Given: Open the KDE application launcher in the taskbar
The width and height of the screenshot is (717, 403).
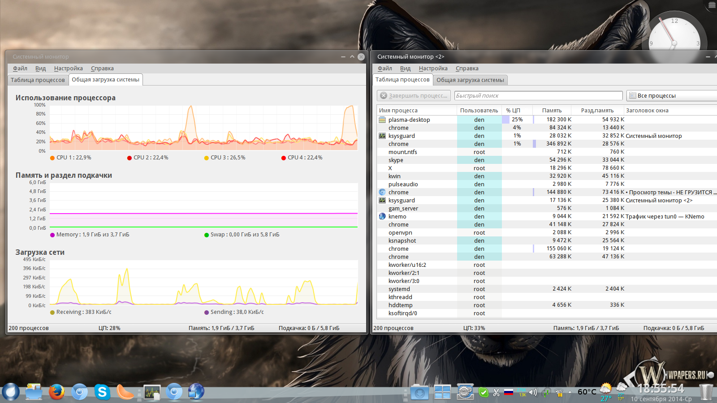Looking at the screenshot, I should [x=11, y=392].
